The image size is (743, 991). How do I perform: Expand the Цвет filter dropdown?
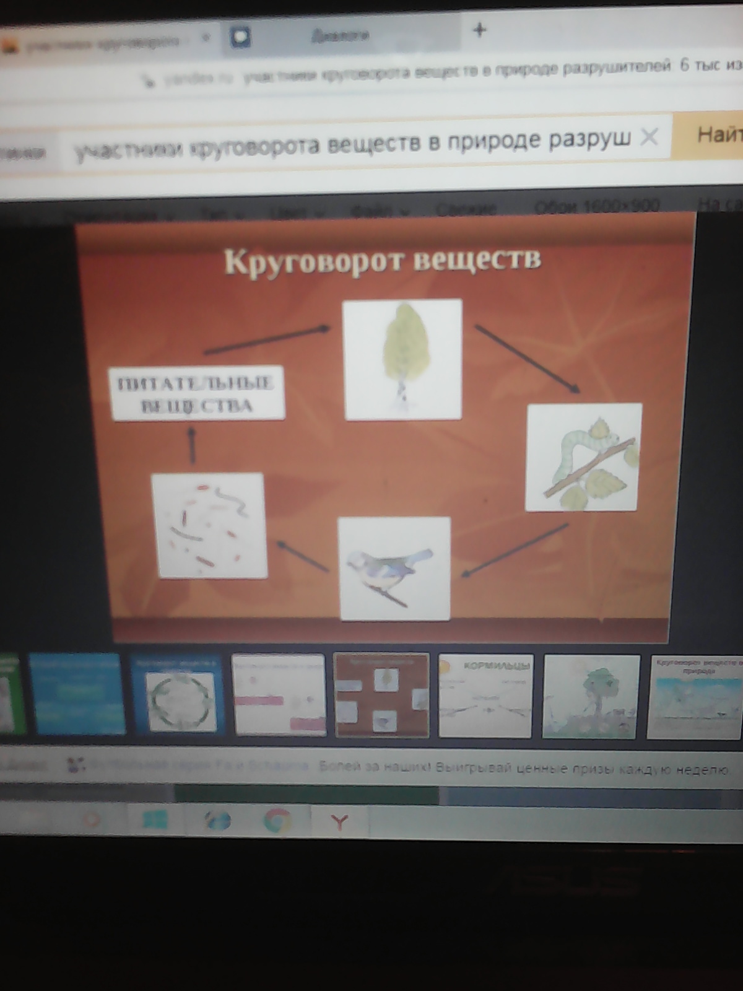tap(296, 212)
